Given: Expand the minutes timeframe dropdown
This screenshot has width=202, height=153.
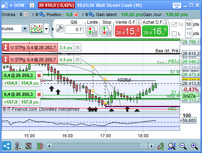Looking at the screenshot, I should (x=25, y=29).
